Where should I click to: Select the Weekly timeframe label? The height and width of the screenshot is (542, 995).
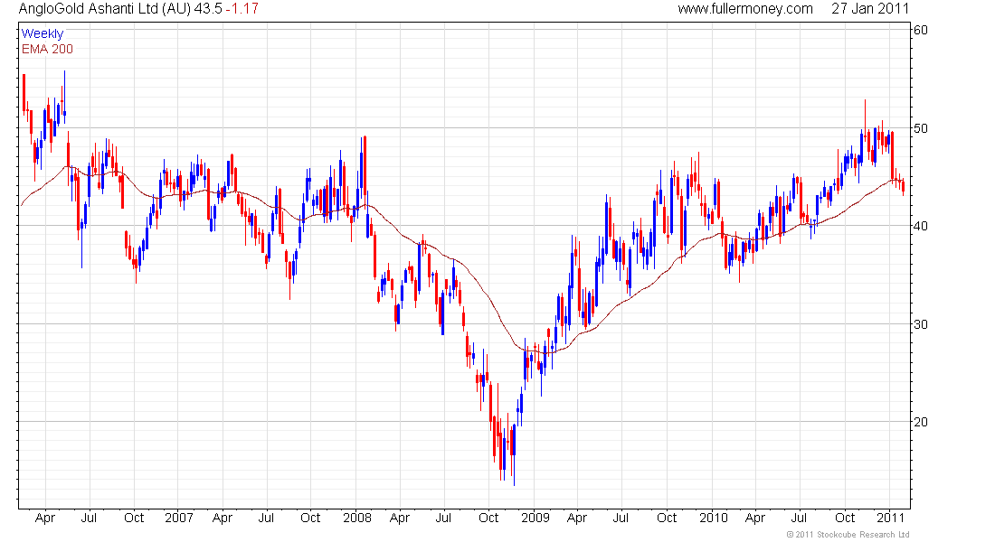[x=43, y=33]
